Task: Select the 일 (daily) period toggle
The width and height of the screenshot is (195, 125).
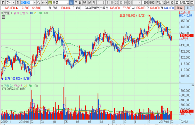Action: [72, 2]
